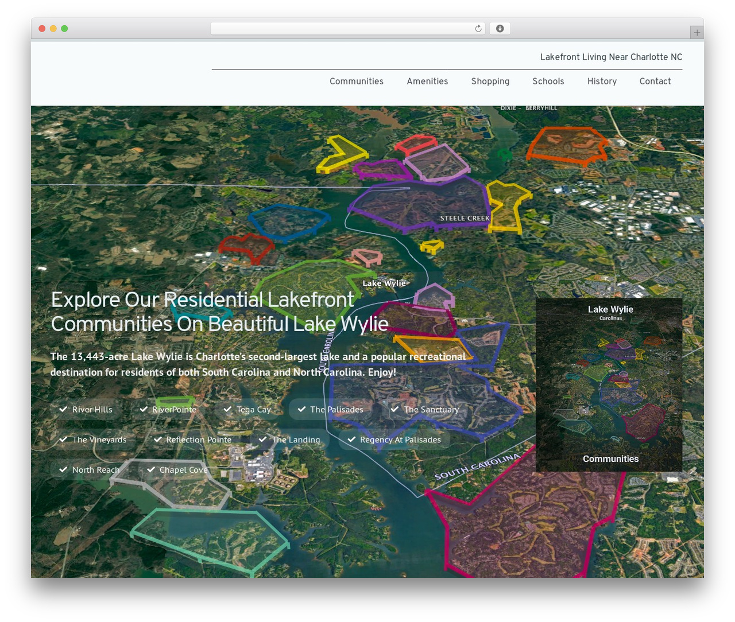Focus the browser address bar

[347, 29]
